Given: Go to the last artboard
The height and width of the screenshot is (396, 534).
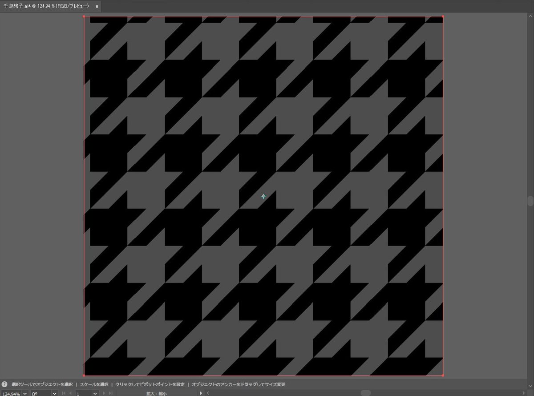Looking at the screenshot, I should coord(110,393).
